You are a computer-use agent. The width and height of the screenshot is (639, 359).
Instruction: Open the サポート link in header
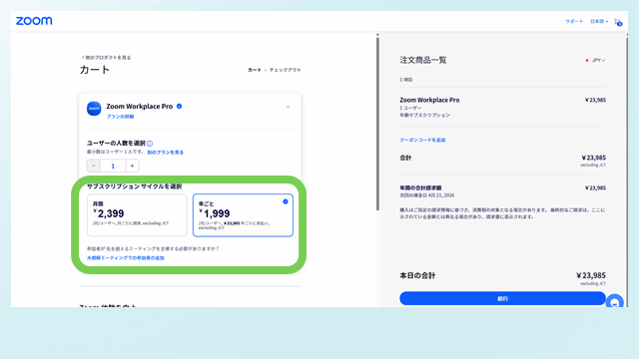click(x=574, y=21)
